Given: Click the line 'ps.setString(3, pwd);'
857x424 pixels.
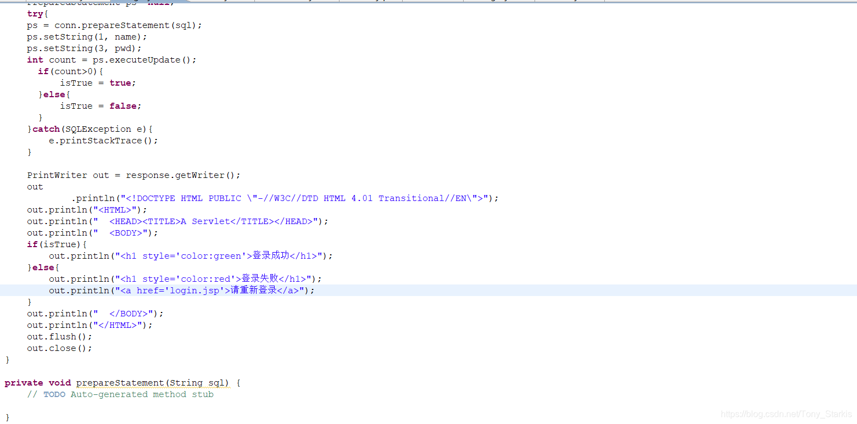Looking at the screenshot, I should pyautogui.click(x=84, y=48).
